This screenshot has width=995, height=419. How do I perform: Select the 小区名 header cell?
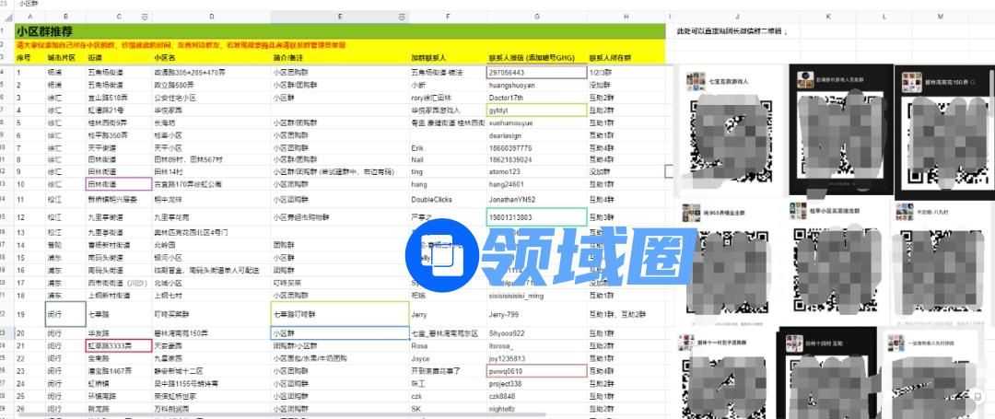tap(210, 57)
